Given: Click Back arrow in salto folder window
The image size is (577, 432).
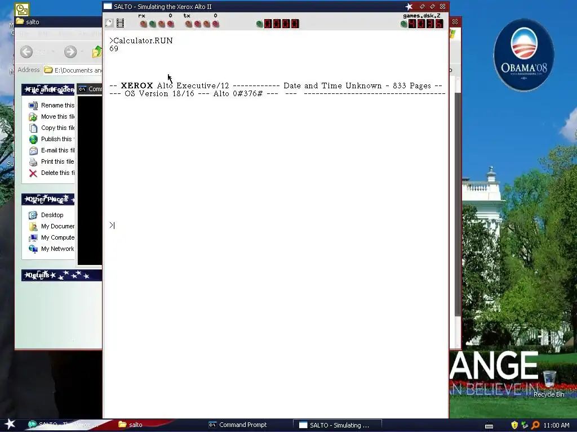Looking at the screenshot, I should point(26,52).
